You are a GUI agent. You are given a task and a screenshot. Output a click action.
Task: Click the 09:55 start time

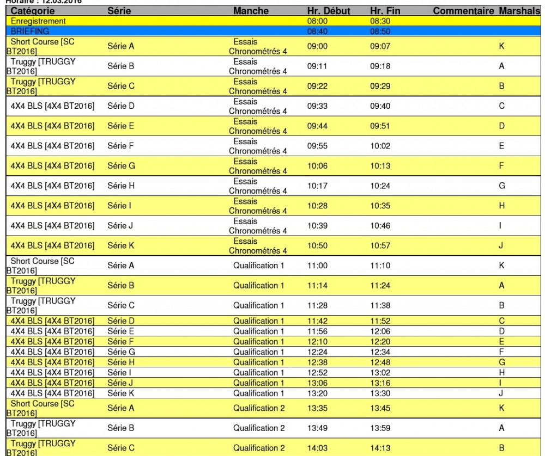pos(317,146)
